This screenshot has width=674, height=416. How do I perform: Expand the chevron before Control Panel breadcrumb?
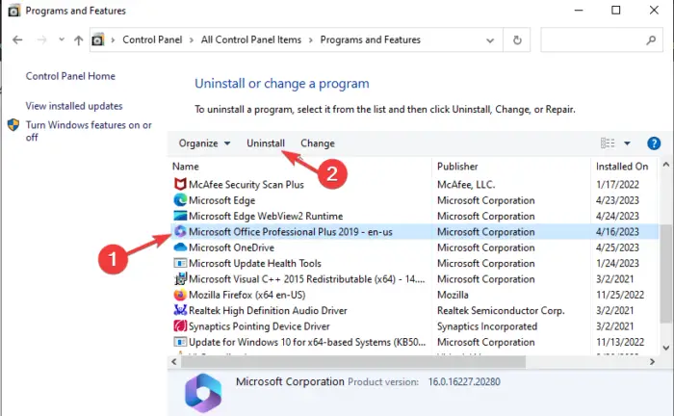113,40
